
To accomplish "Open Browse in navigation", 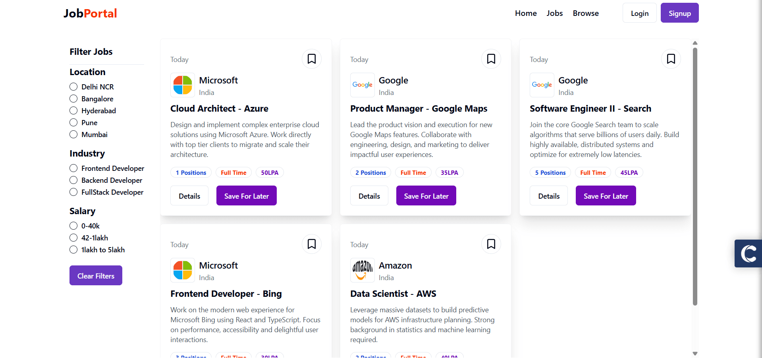I will tap(586, 13).
